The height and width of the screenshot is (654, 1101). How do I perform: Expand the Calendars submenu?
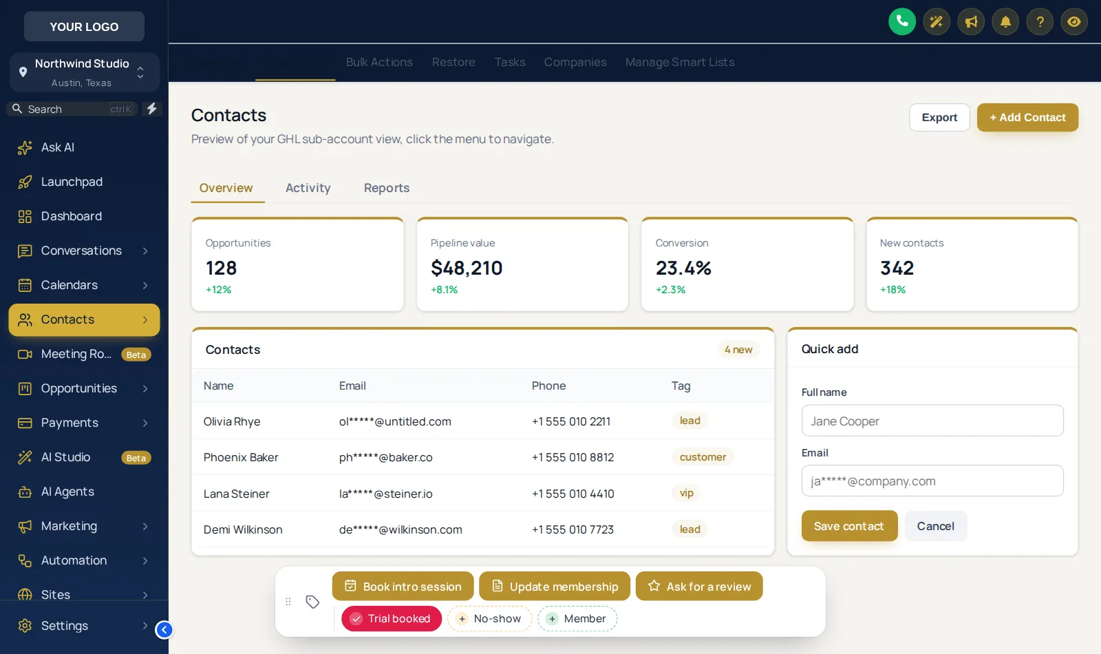(x=145, y=285)
